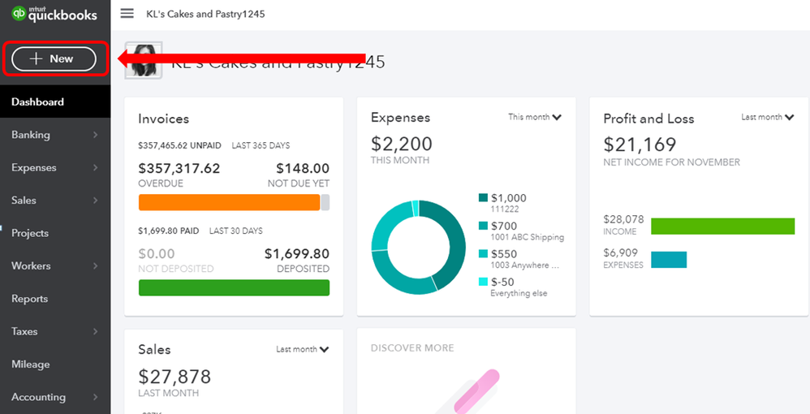Click the plus New button

[54, 59]
